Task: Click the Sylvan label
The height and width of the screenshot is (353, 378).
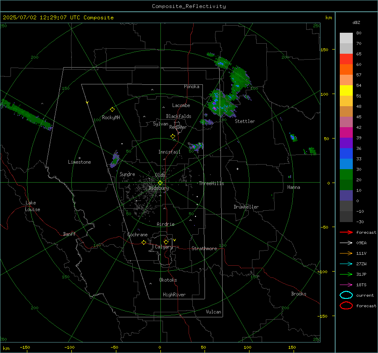Action: pyautogui.click(x=160, y=124)
